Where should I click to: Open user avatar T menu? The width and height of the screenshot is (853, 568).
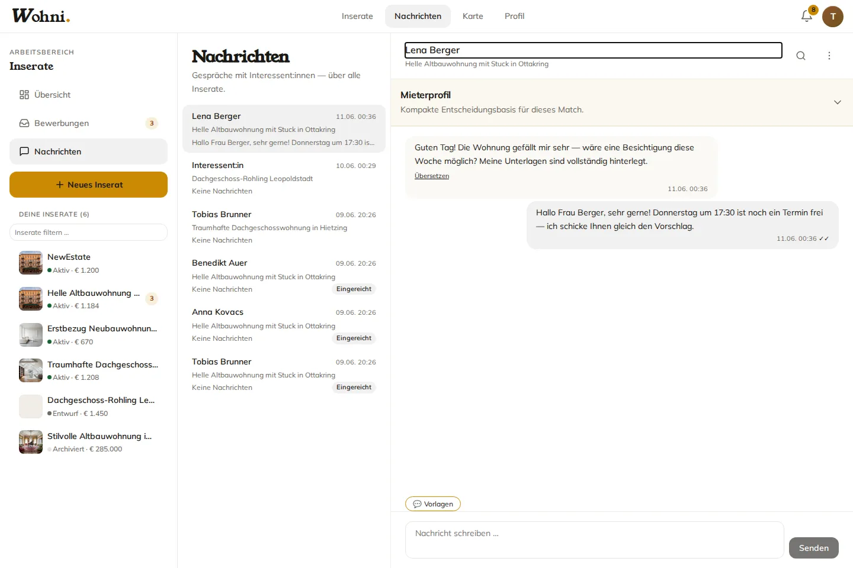coord(833,17)
